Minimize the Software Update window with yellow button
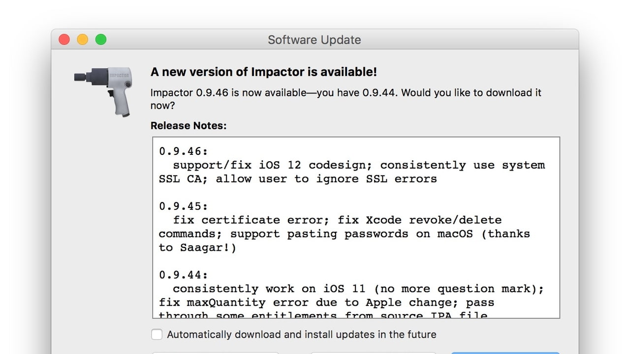This screenshot has height=354, width=630. [82, 39]
